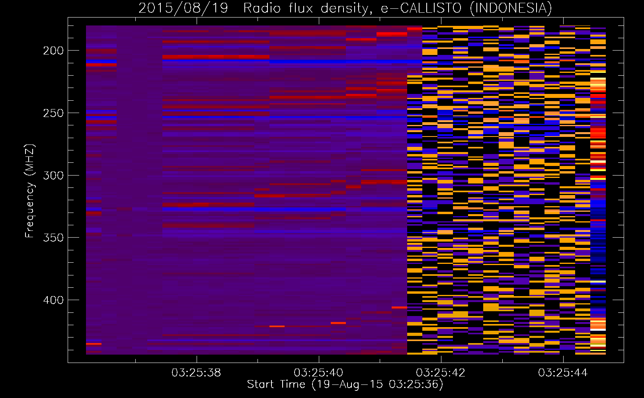
Task: Click the 03:25:42 time tick label
Action: pos(441,373)
